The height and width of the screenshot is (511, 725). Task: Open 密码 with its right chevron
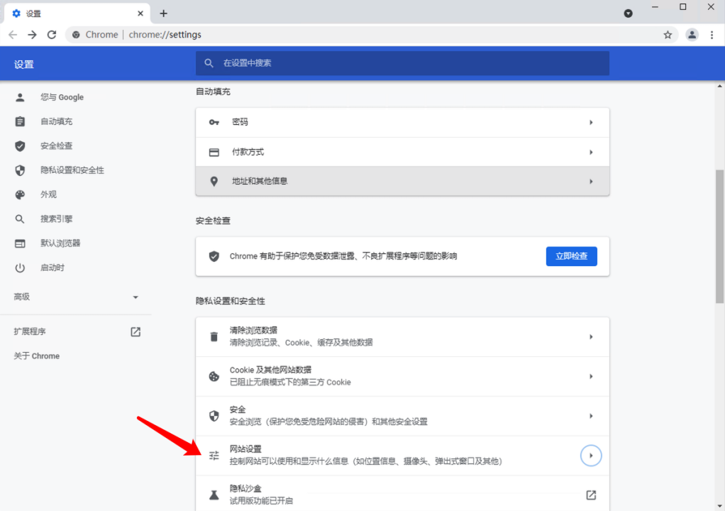tap(591, 123)
